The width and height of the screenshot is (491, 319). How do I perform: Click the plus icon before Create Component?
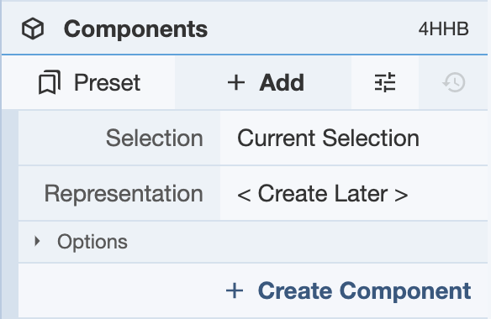235,290
